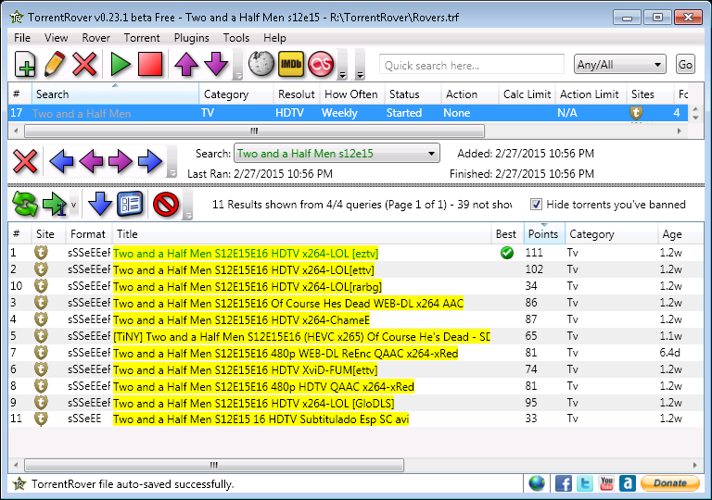The image size is (712, 500).
Task: Click the green plus add rover icon
Action: [26, 65]
